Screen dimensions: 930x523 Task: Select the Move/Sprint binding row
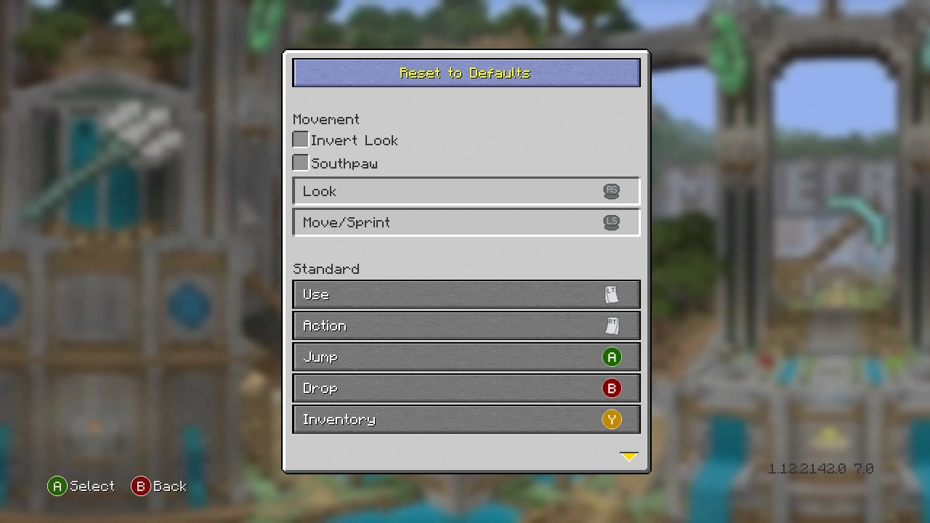tap(466, 222)
